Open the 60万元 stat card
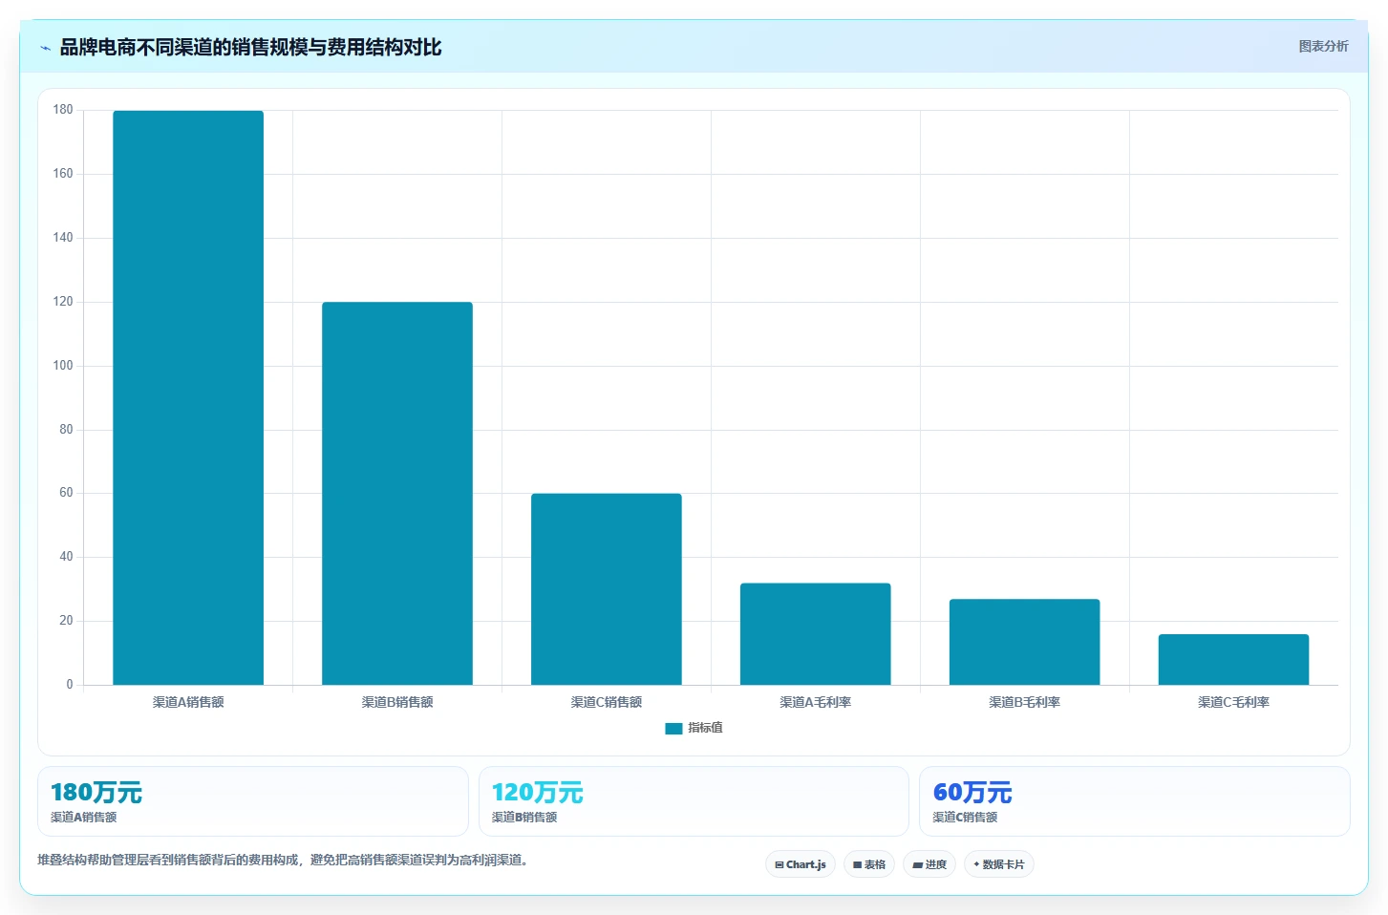The image size is (1388, 915). pos(1135,801)
